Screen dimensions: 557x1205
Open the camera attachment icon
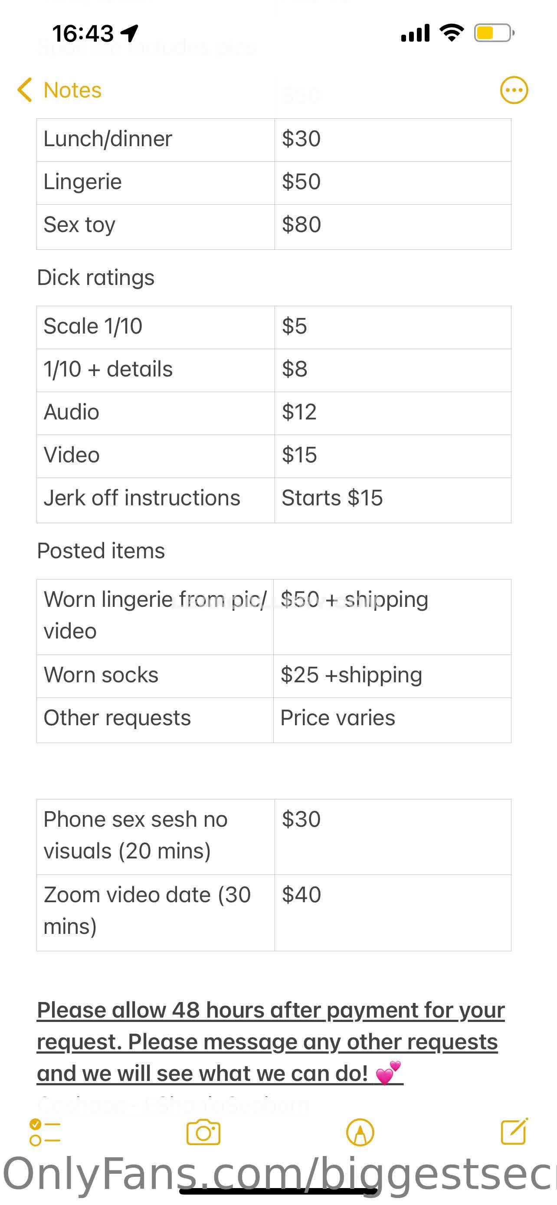tap(203, 1133)
